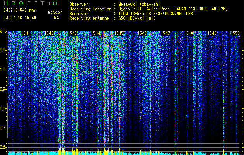Click the date stamp 04.07.16 15:40
The image size is (244, 155).
20,17
